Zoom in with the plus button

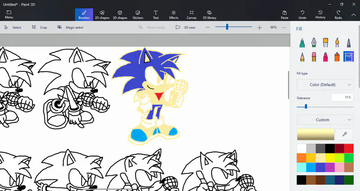tap(260, 27)
